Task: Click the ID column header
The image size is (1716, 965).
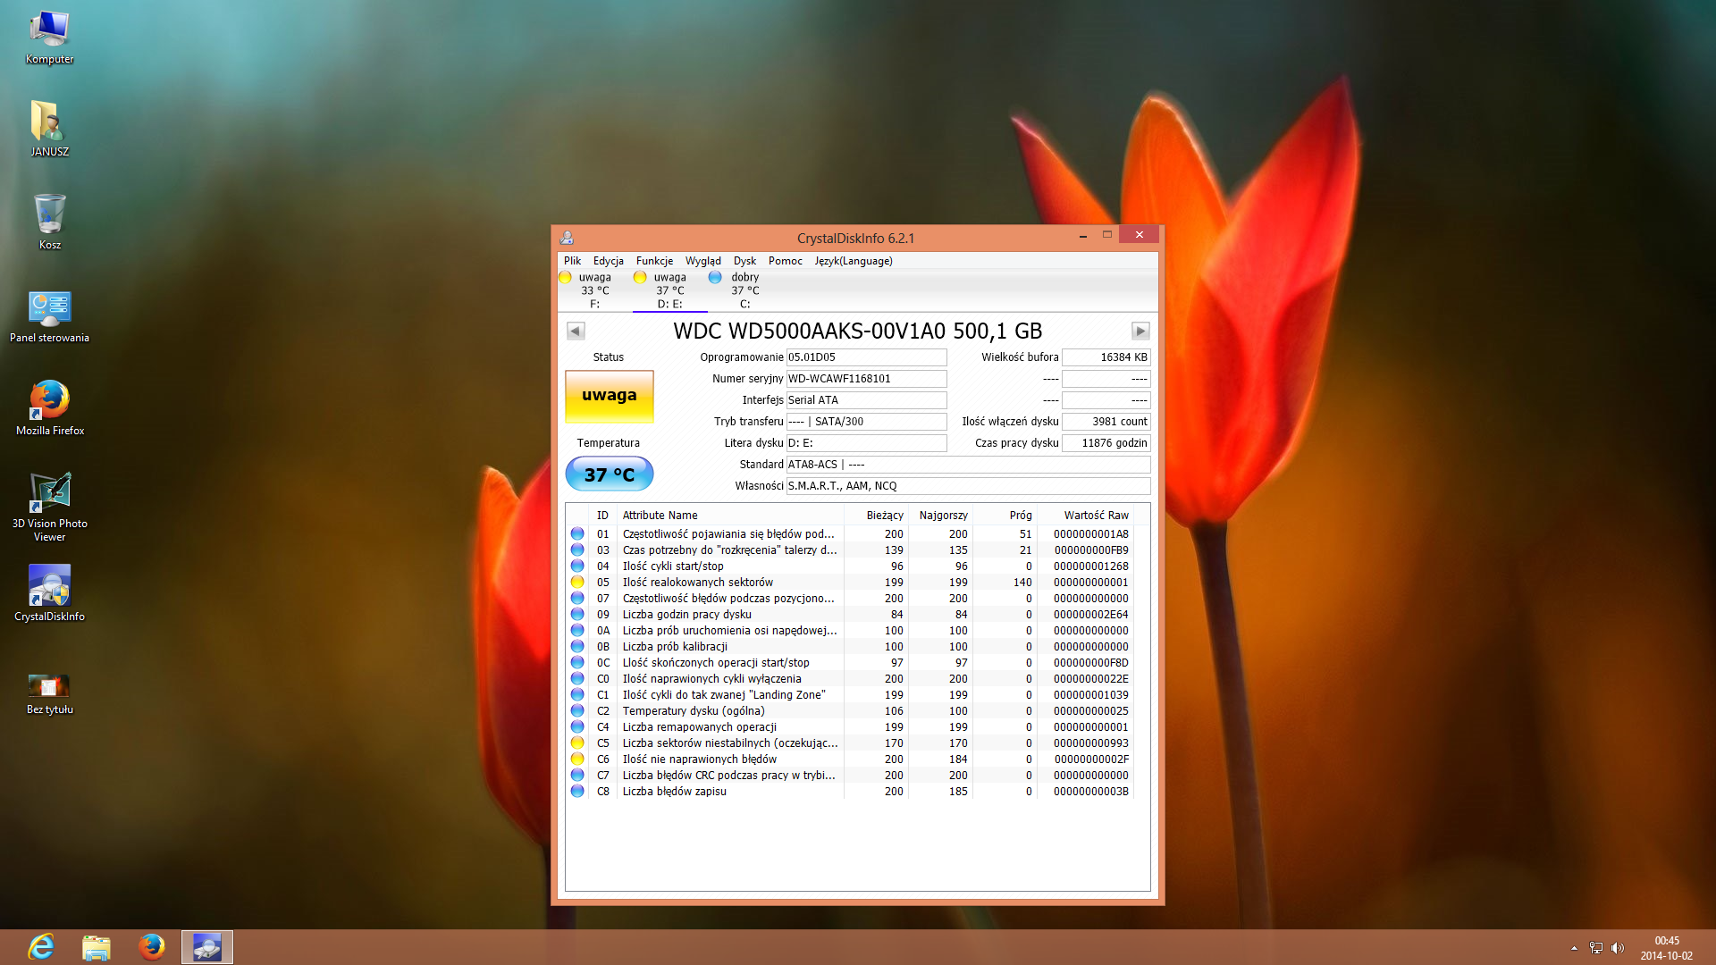Action: (602, 516)
